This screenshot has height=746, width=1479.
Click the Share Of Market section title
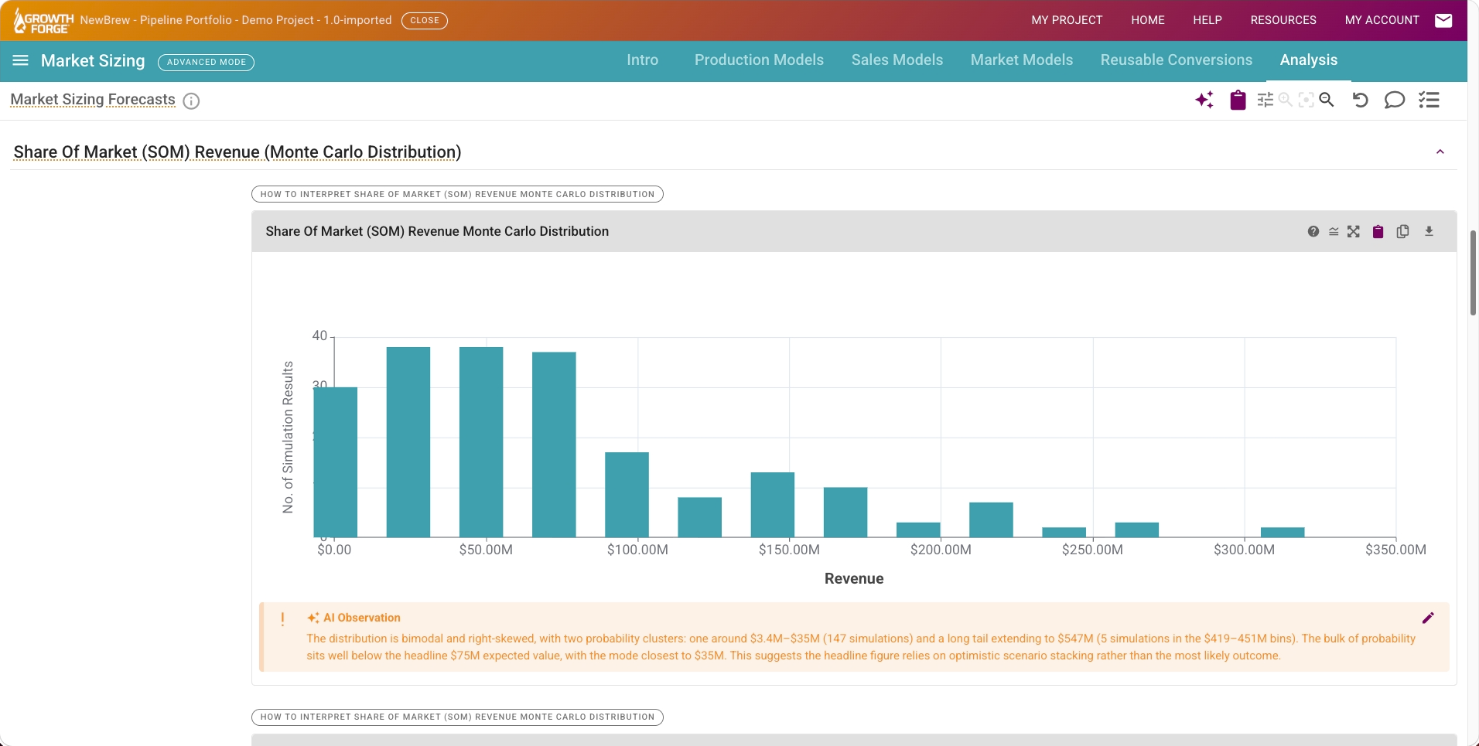tap(237, 152)
